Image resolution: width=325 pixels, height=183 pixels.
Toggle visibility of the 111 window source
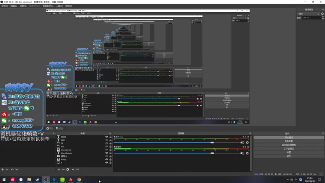[x=106, y=146]
